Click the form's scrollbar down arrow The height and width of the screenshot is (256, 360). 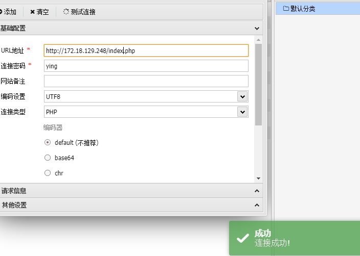pos(258,178)
